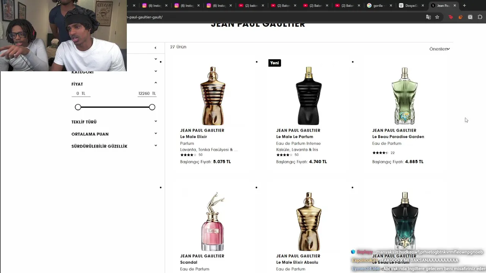Close the gorilla Google tab
This screenshot has width=486, height=273.
(x=391, y=6)
